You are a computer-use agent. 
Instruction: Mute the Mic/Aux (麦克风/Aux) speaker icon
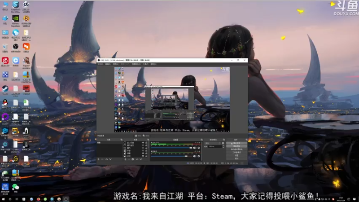click(x=194, y=148)
